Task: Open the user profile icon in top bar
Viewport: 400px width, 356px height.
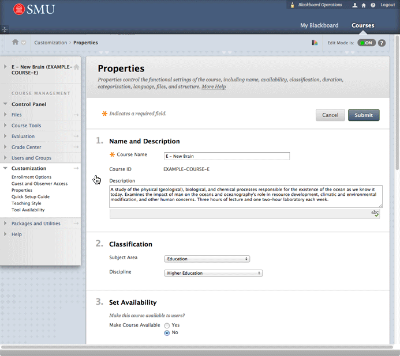Action: pos(354,5)
